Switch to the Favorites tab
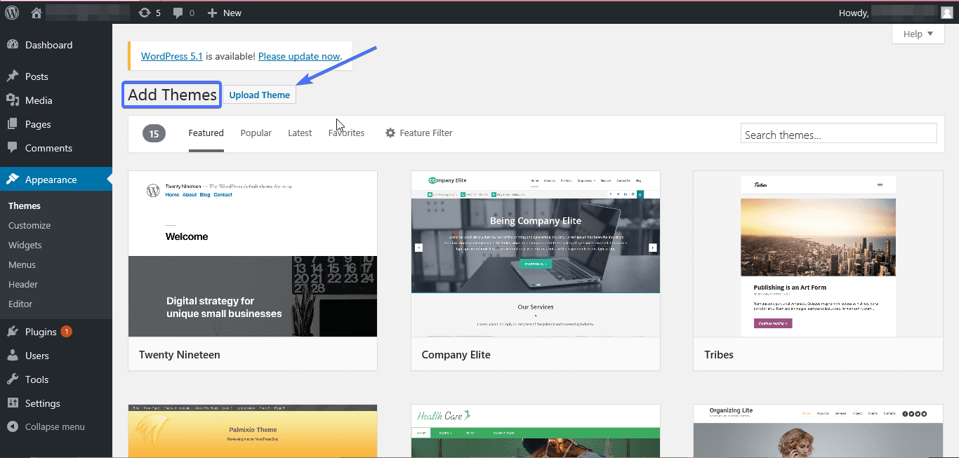Image resolution: width=959 pixels, height=458 pixels. [346, 133]
